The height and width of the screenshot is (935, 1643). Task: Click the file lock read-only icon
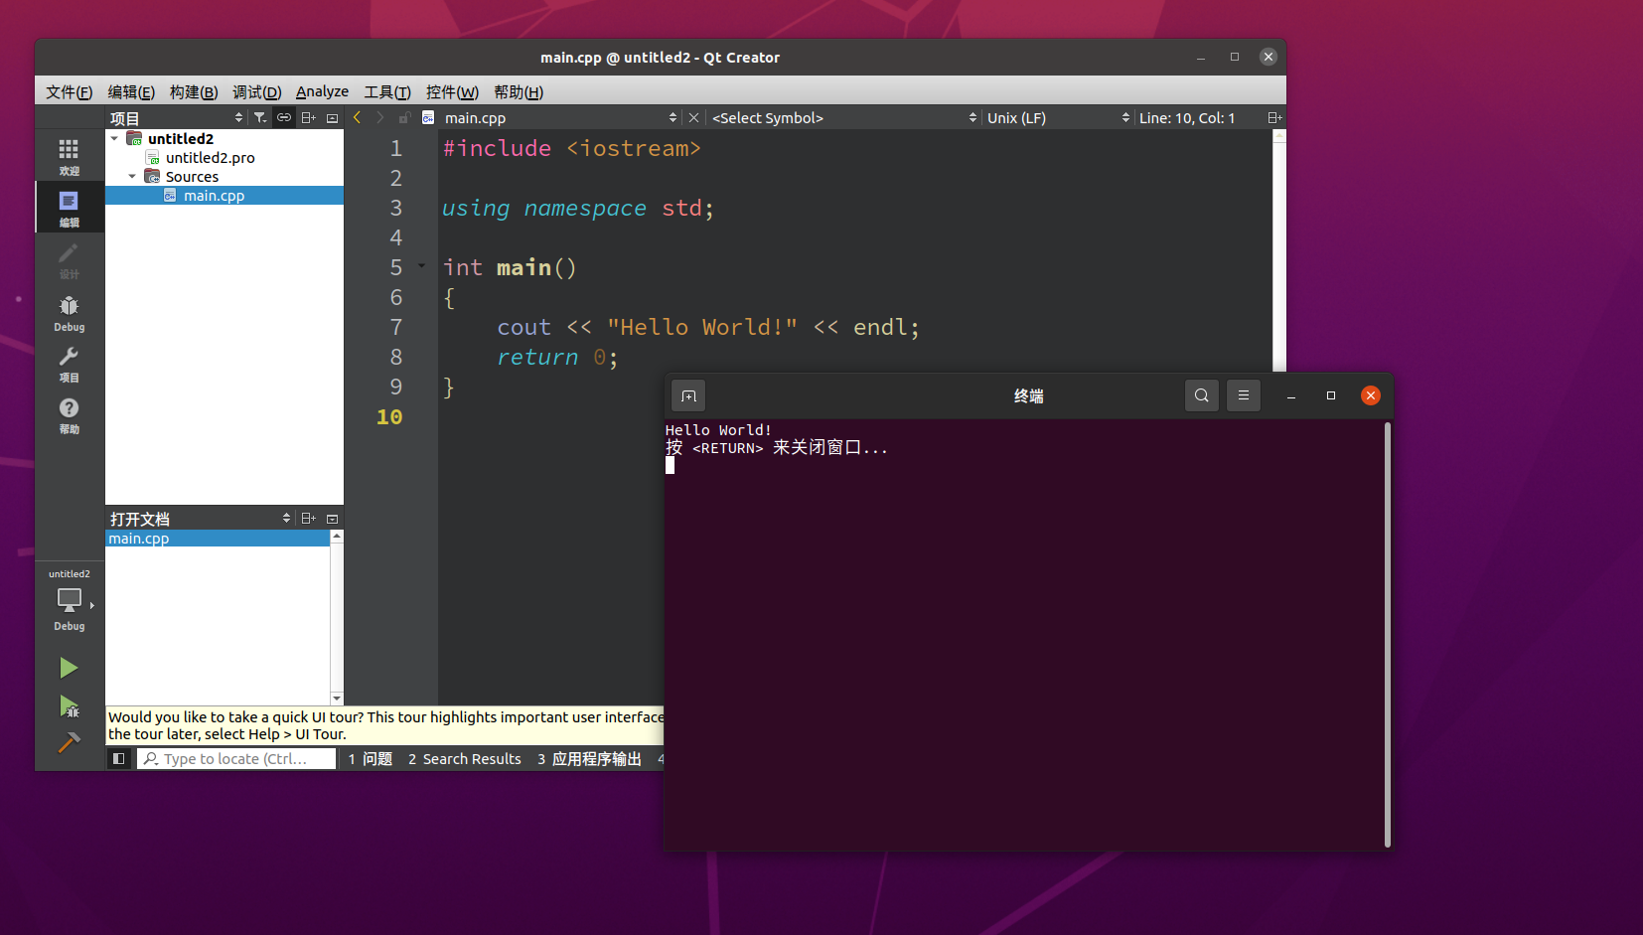point(404,117)
